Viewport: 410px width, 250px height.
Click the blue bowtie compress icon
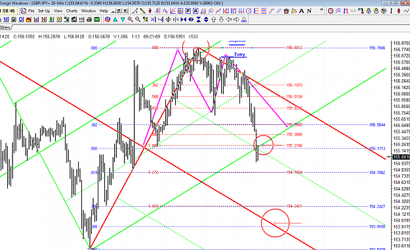pos(183,20)
